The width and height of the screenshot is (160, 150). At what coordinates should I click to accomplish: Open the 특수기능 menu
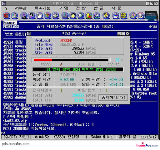coord(42,8)
